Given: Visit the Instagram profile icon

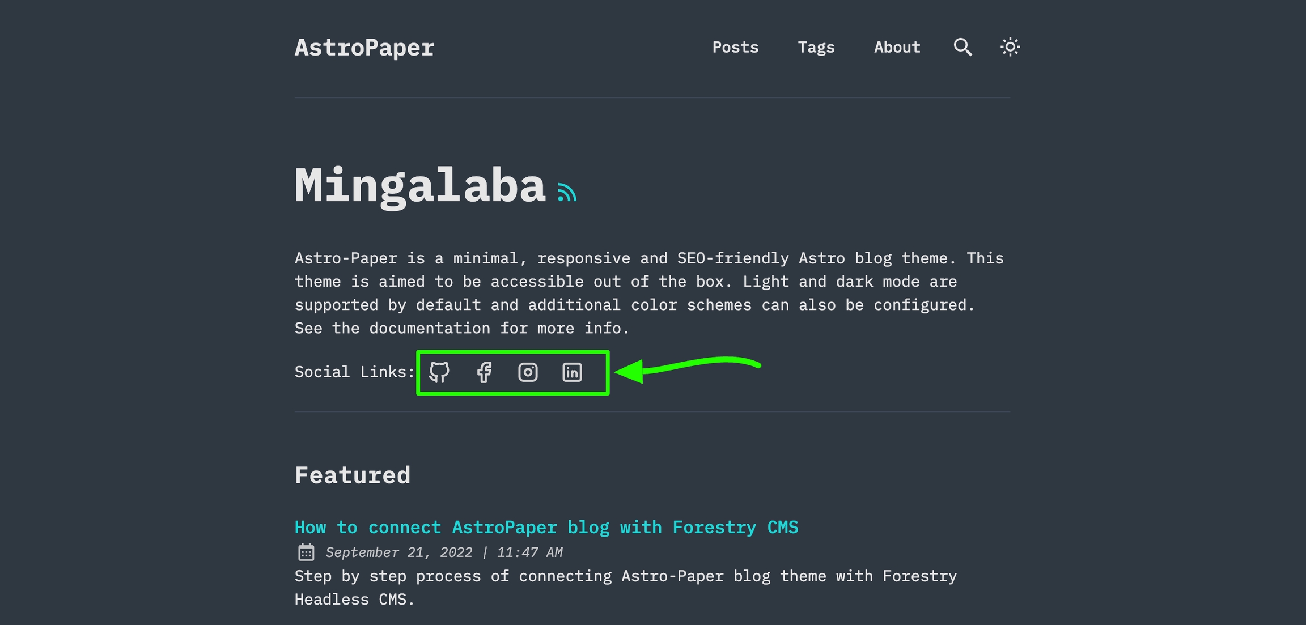Looking at the screenshot, I should 528,372.
